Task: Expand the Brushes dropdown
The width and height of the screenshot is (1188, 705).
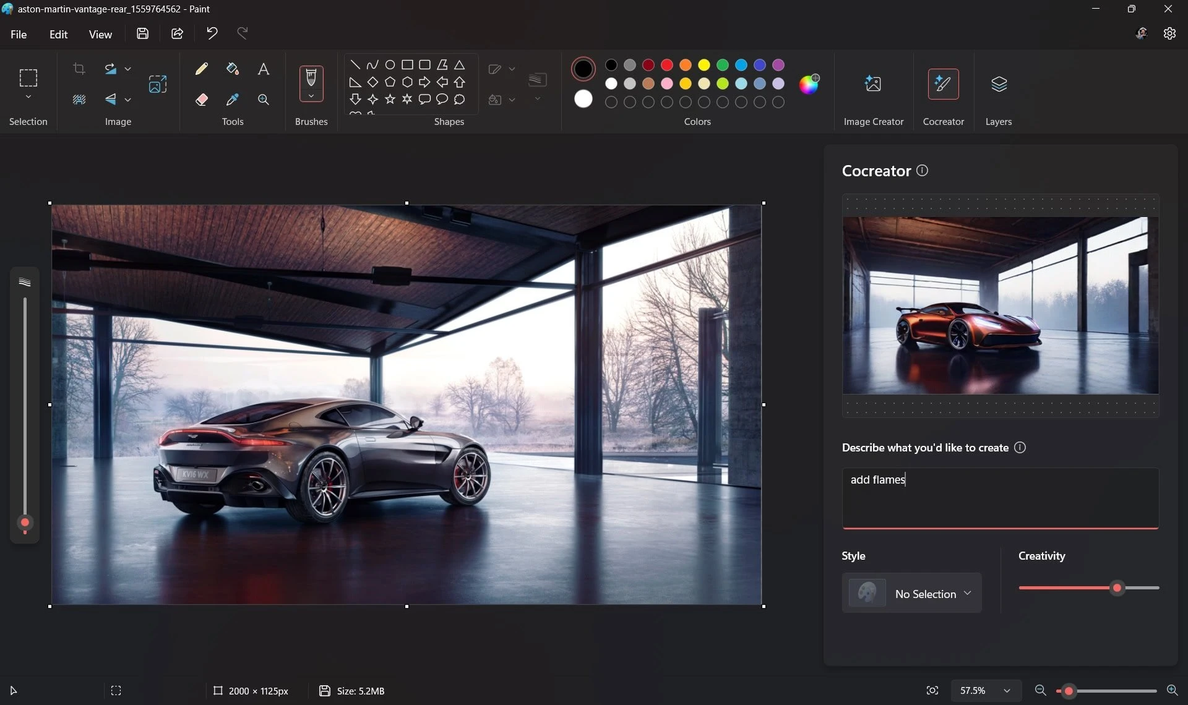Action: (311, 96)
